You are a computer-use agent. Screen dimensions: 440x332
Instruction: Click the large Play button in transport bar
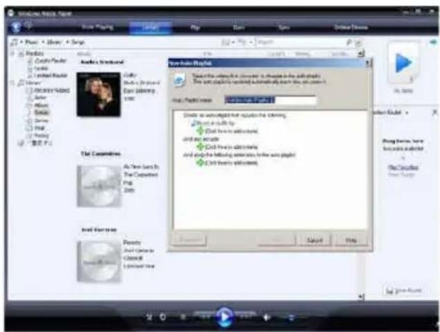point(224,317)
